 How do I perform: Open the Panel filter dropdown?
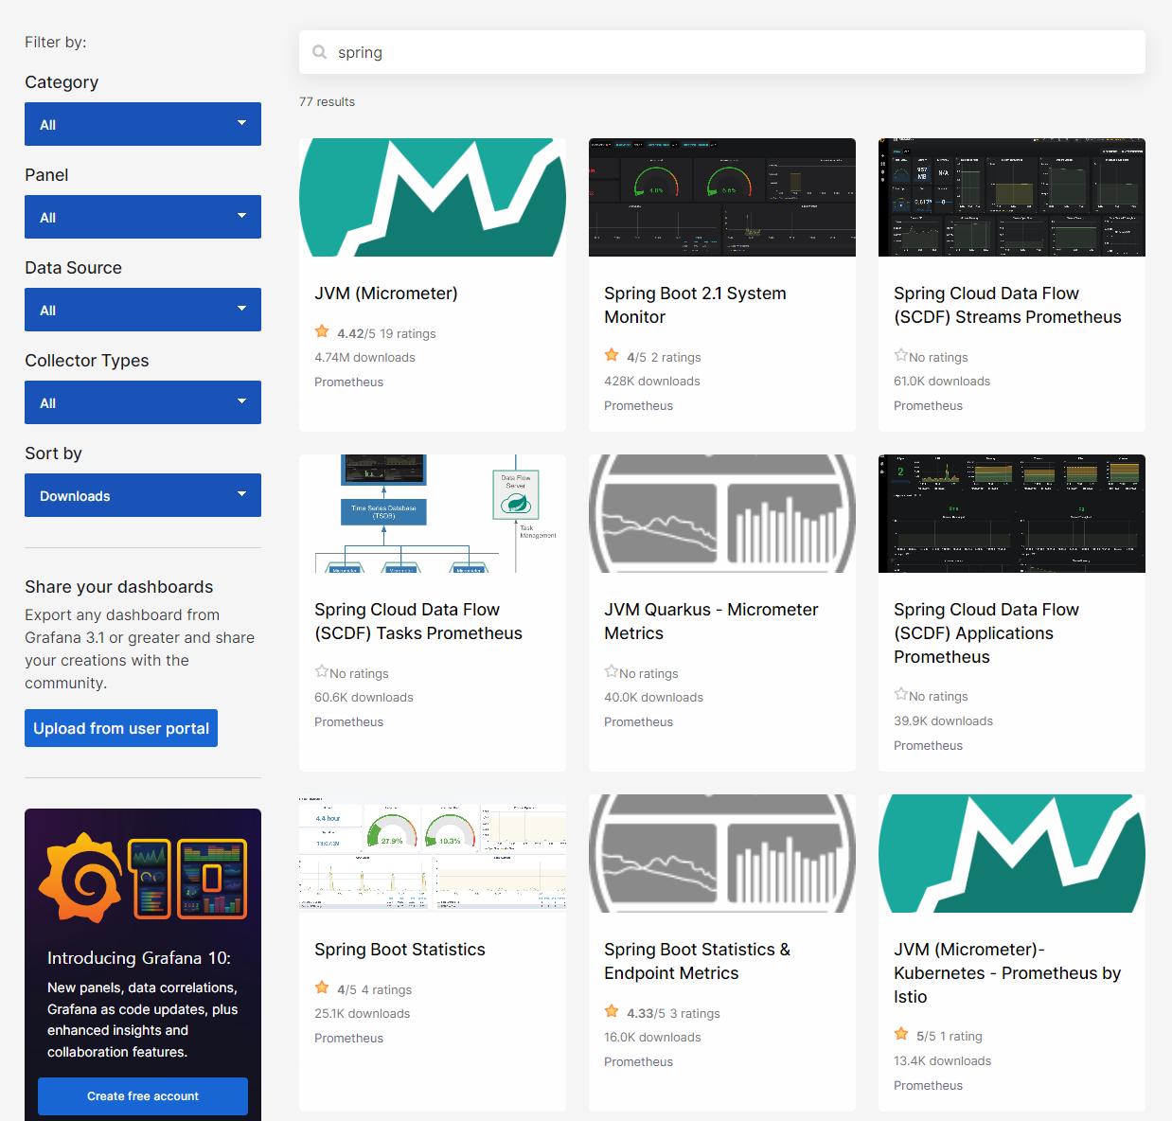pos(143,217)
